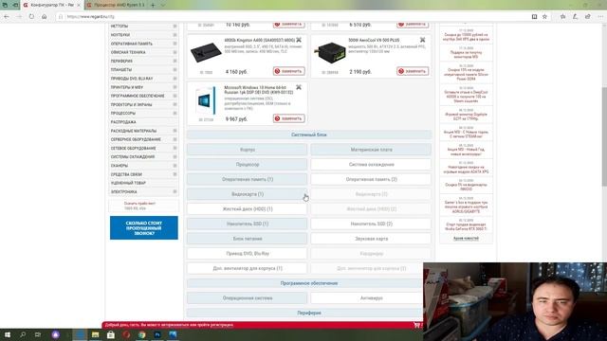
Task: Expand the Сетевое оборудование category arrow
Action: (x=175, y=148)
